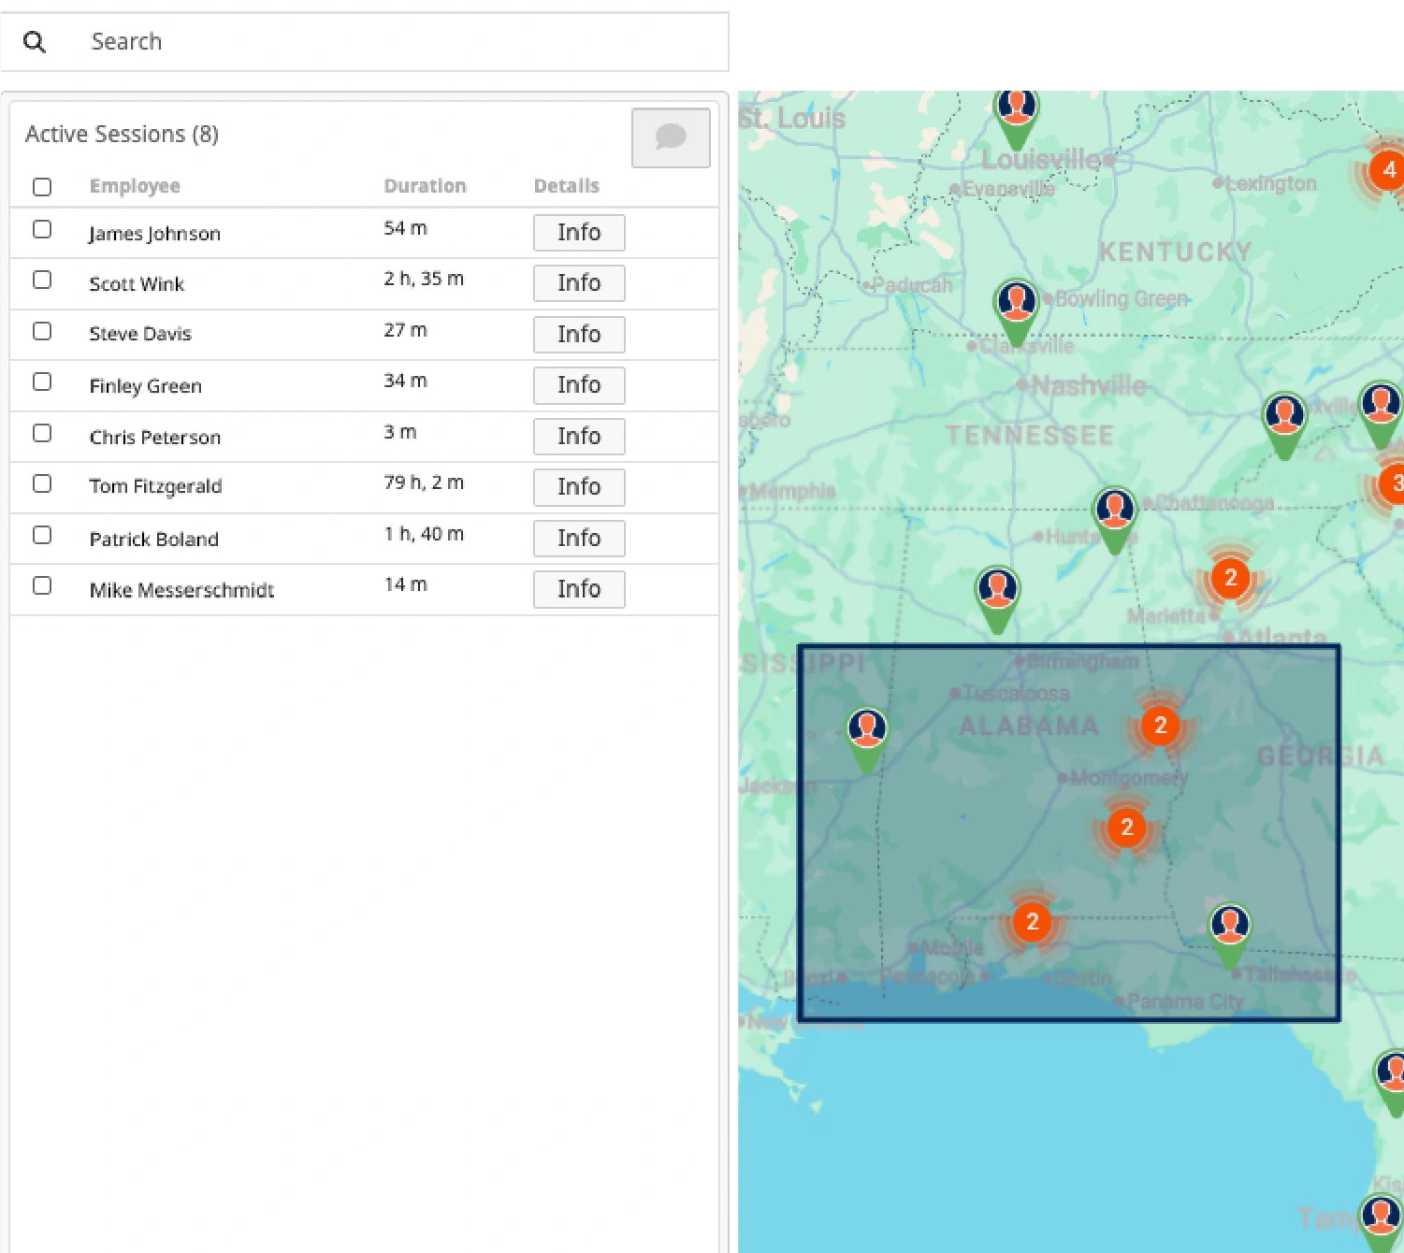The height and width of the screenshot is (1253, 1404).
Task: Open Chris Peterson's Info button
Action: (579, 437)
